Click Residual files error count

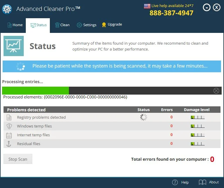click(x=172, y=144)
